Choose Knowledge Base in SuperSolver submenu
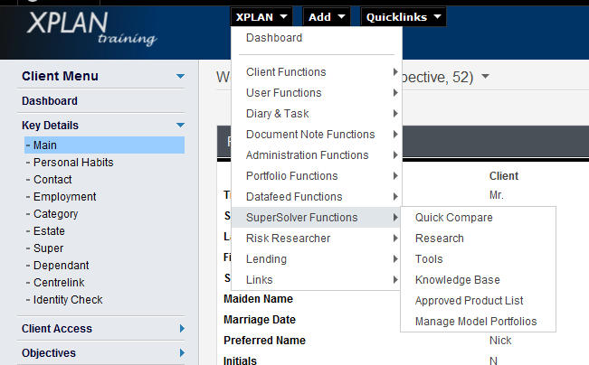The height and width of the screenshot is (365, 589). pos(457,280)
